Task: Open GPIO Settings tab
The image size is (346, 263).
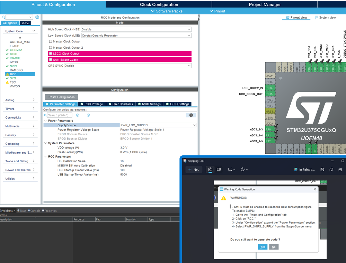Action: (x=178, y=104)
